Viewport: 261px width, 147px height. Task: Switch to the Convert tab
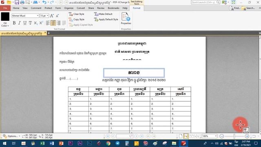[x=81, y=8]
